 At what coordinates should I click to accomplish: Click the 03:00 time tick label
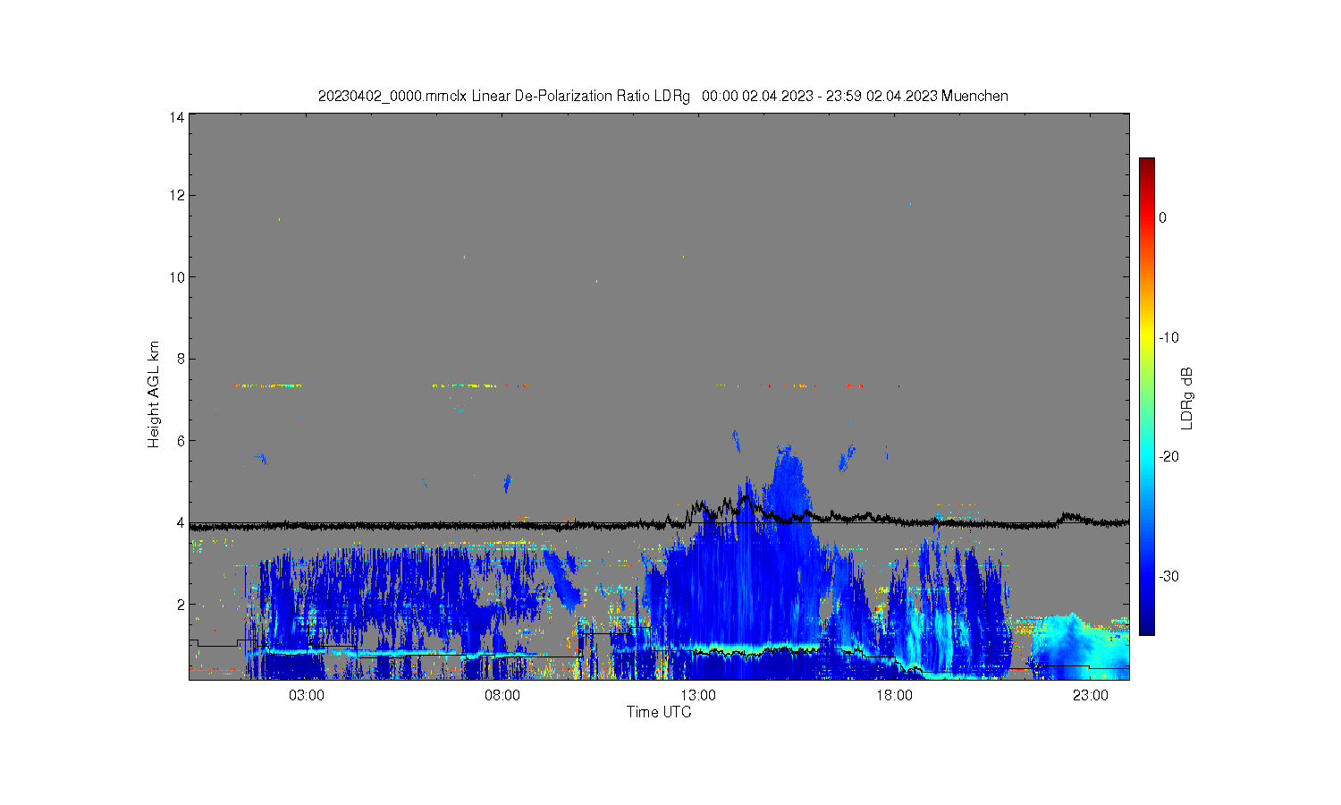306,696
